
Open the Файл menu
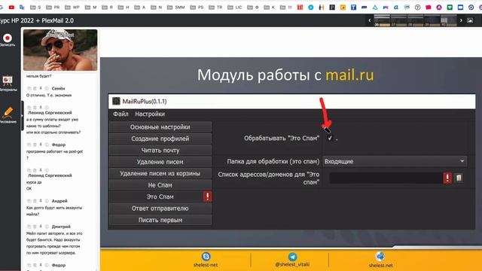[x=120, y=114]
